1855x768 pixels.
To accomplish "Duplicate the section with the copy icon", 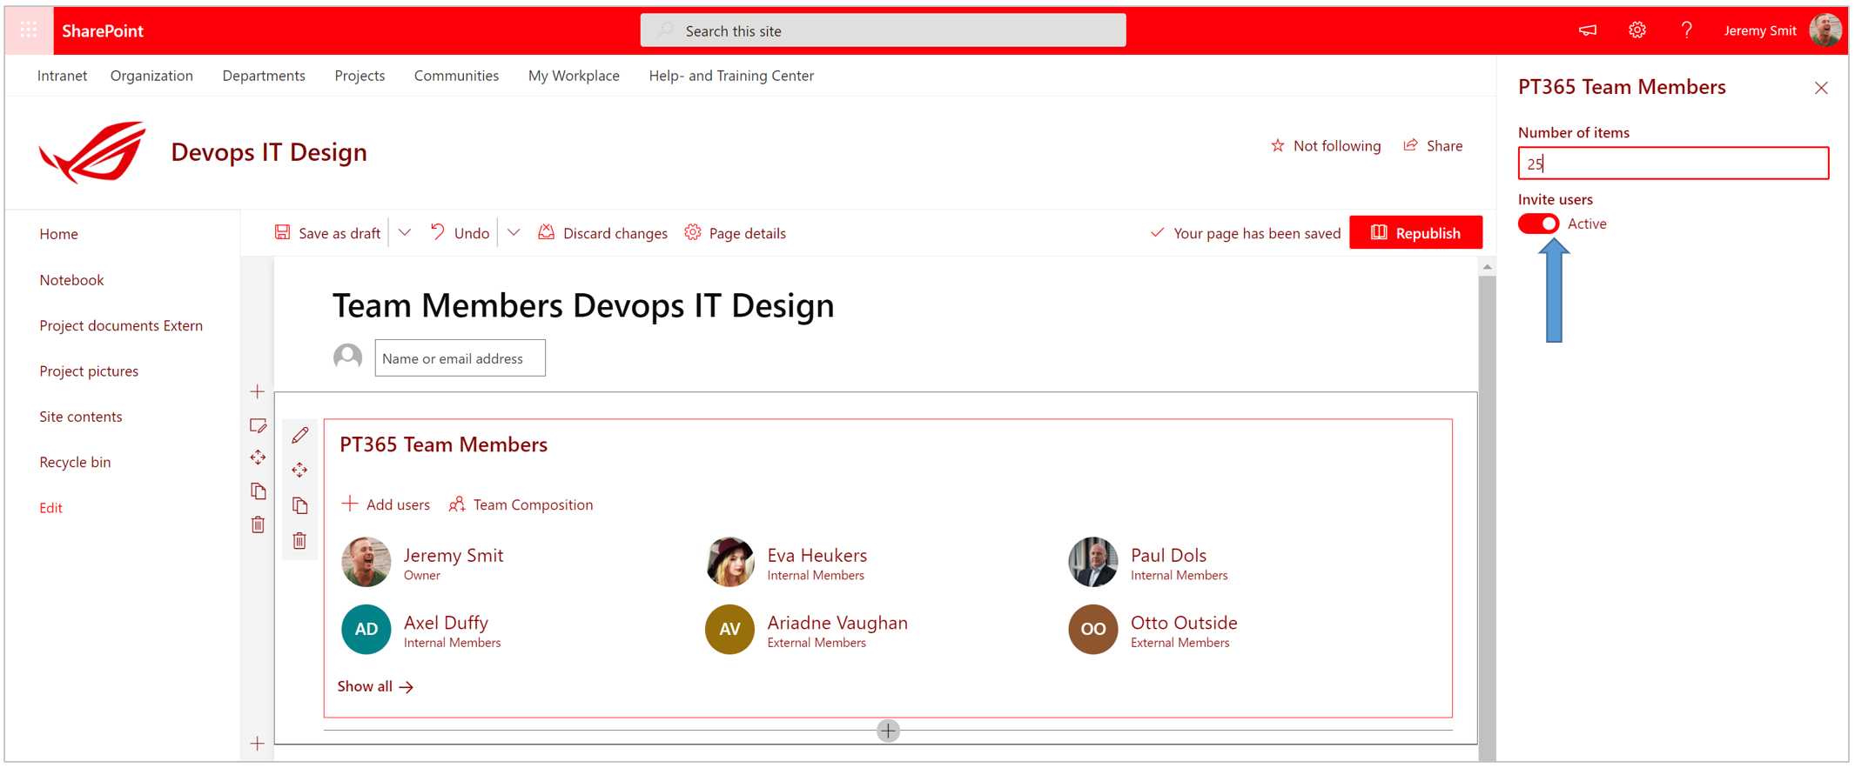I will [x=258, y=491].
